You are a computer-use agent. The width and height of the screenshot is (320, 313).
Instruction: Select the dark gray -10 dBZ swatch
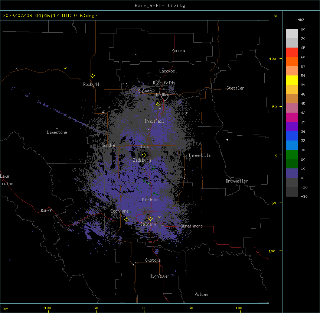[292, 192]
